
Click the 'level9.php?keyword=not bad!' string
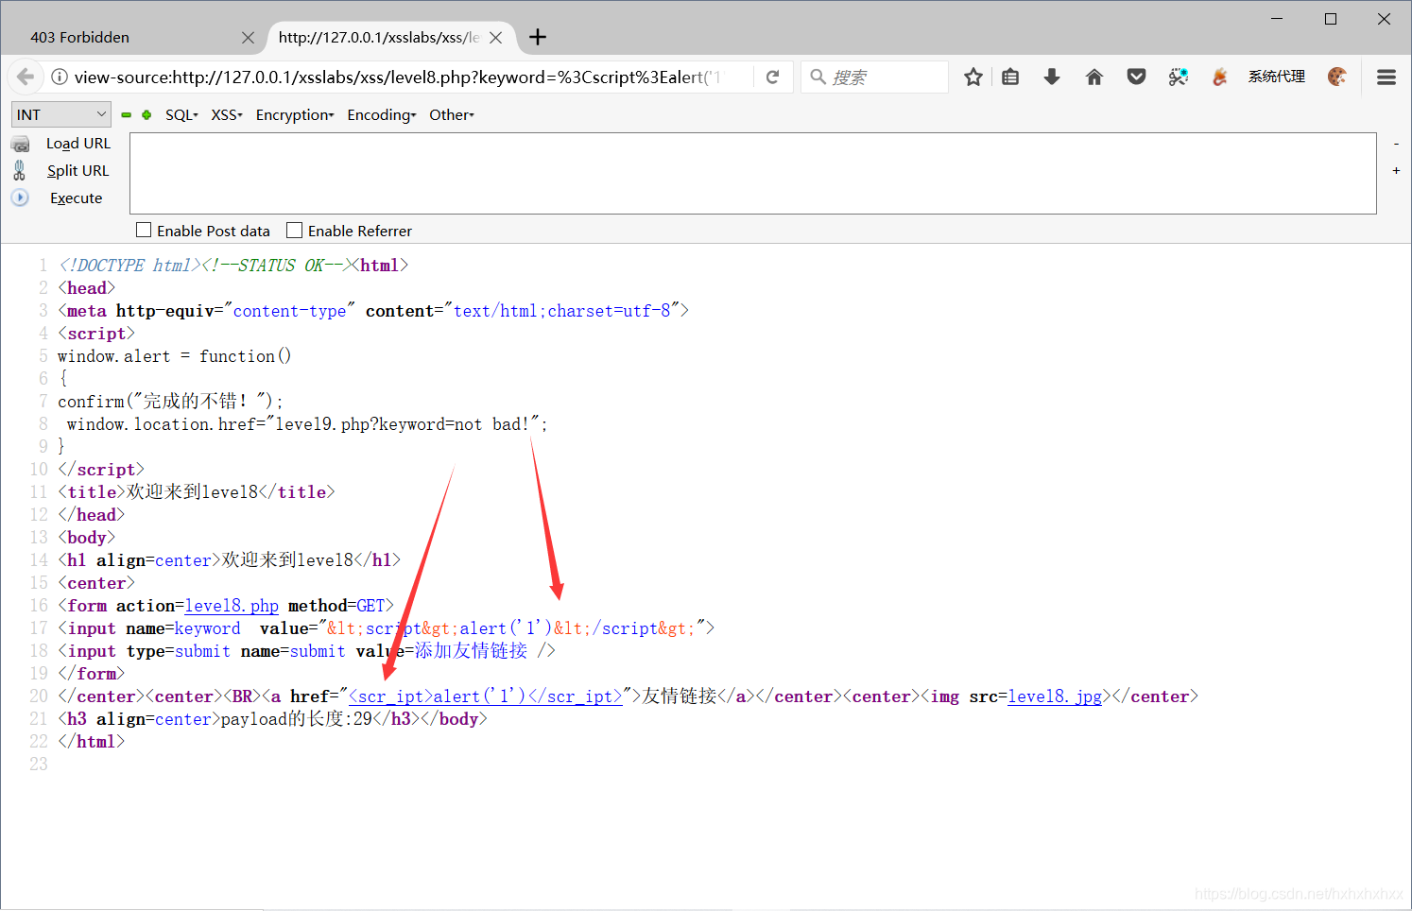[403, 424]
